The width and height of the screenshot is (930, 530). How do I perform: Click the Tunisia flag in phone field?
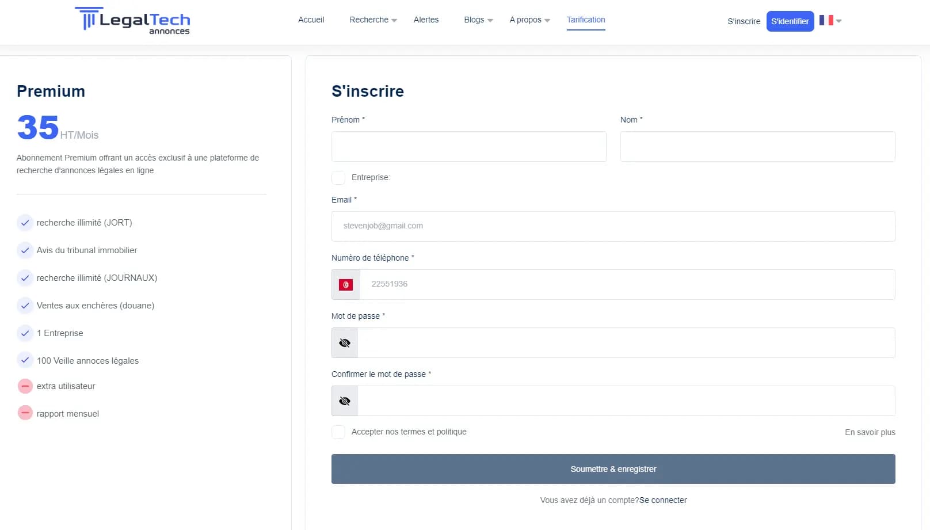click(x=346, y=285)
